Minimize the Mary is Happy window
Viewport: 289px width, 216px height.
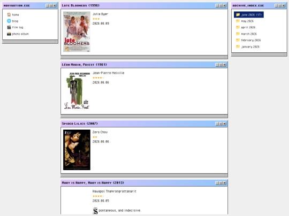217,183
